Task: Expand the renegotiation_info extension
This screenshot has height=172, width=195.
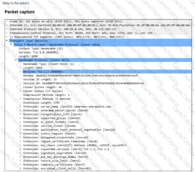Action: coord(20,114)
